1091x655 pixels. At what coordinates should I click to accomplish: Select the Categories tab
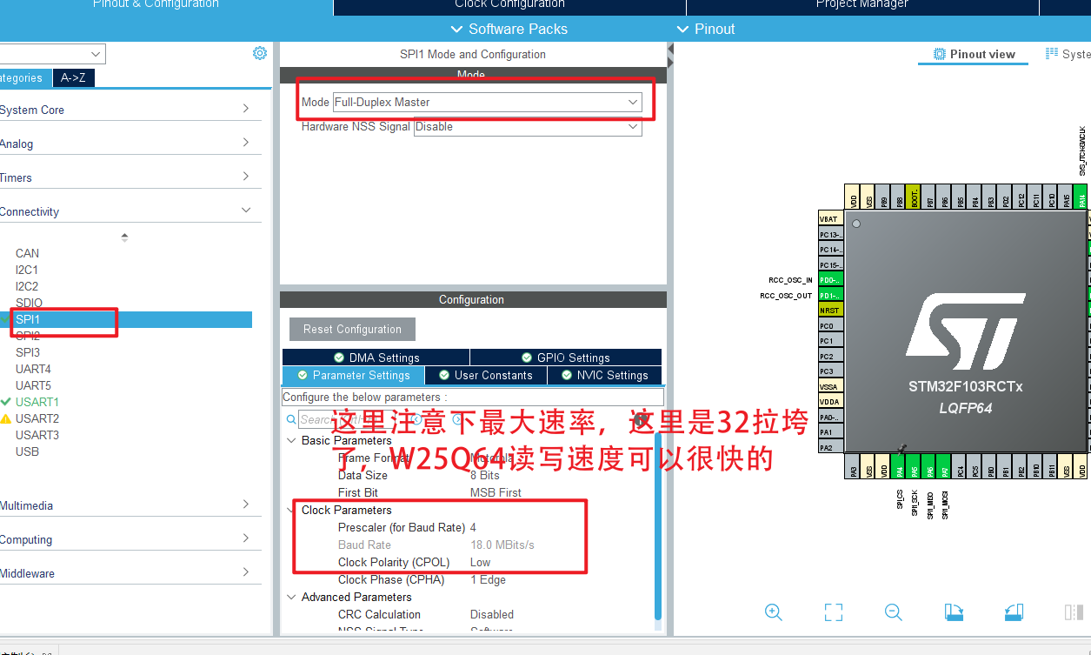tap(24, 77)
